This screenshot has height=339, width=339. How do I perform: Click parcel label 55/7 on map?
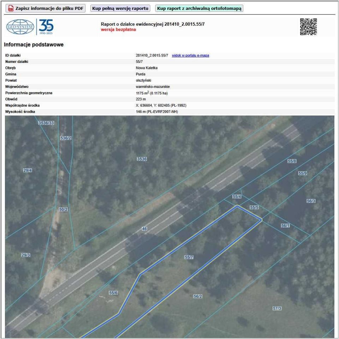(x=189, y=257)
